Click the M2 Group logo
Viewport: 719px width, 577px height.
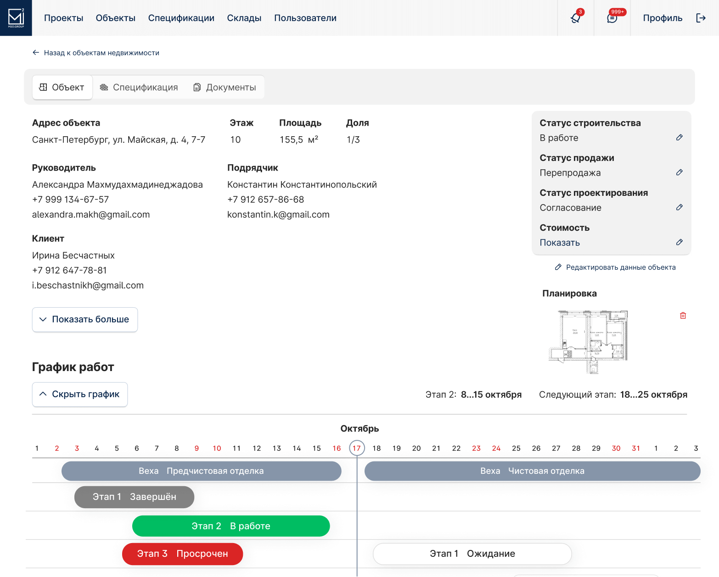pyautogui.click(x=16, y=18)
